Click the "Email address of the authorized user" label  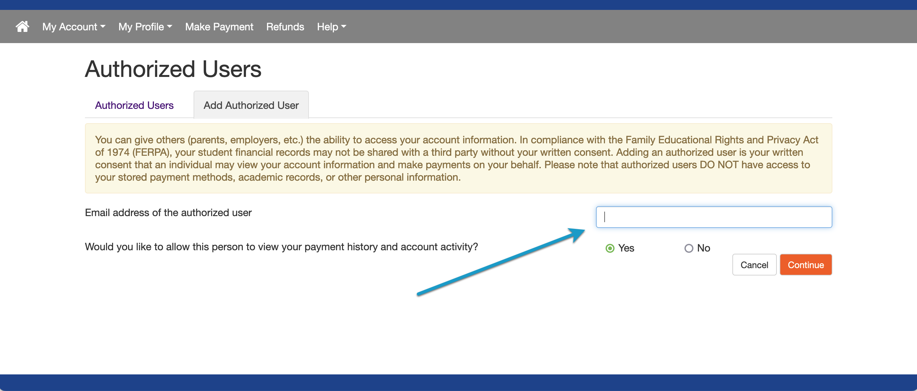[x=168, y=213]
